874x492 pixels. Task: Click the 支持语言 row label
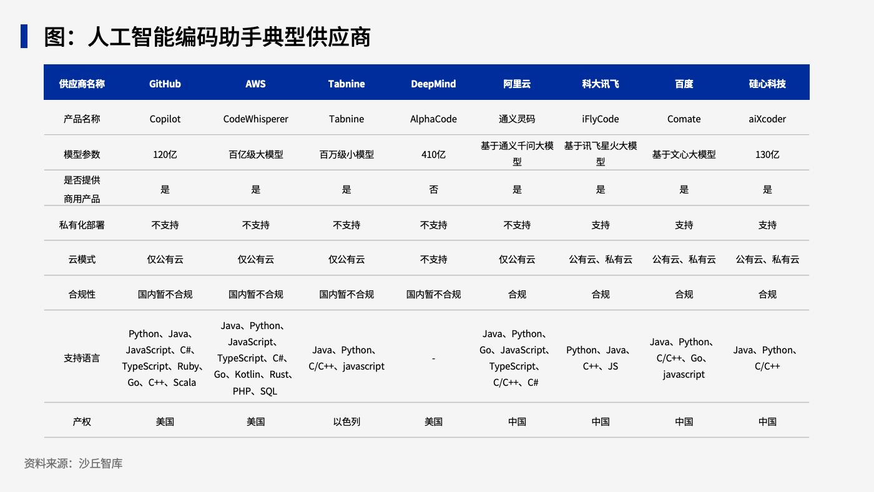[x=82, y=358]
